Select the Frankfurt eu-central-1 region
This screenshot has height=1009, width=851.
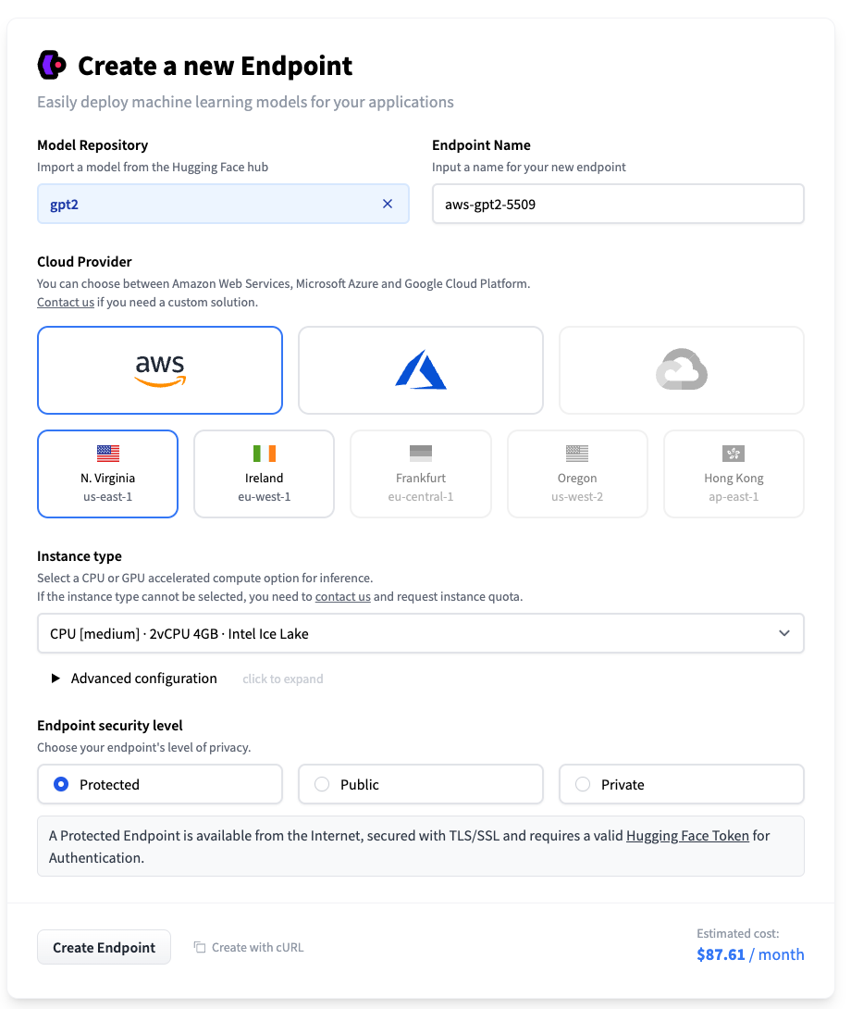421,474
